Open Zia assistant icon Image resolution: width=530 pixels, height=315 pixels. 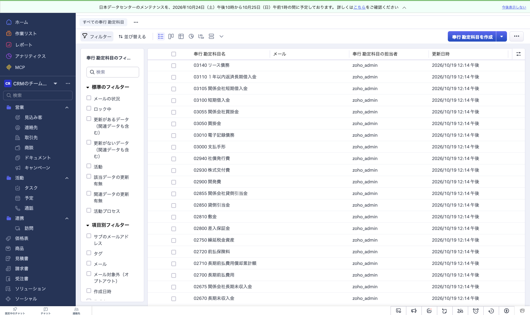(x=460, y=311)
